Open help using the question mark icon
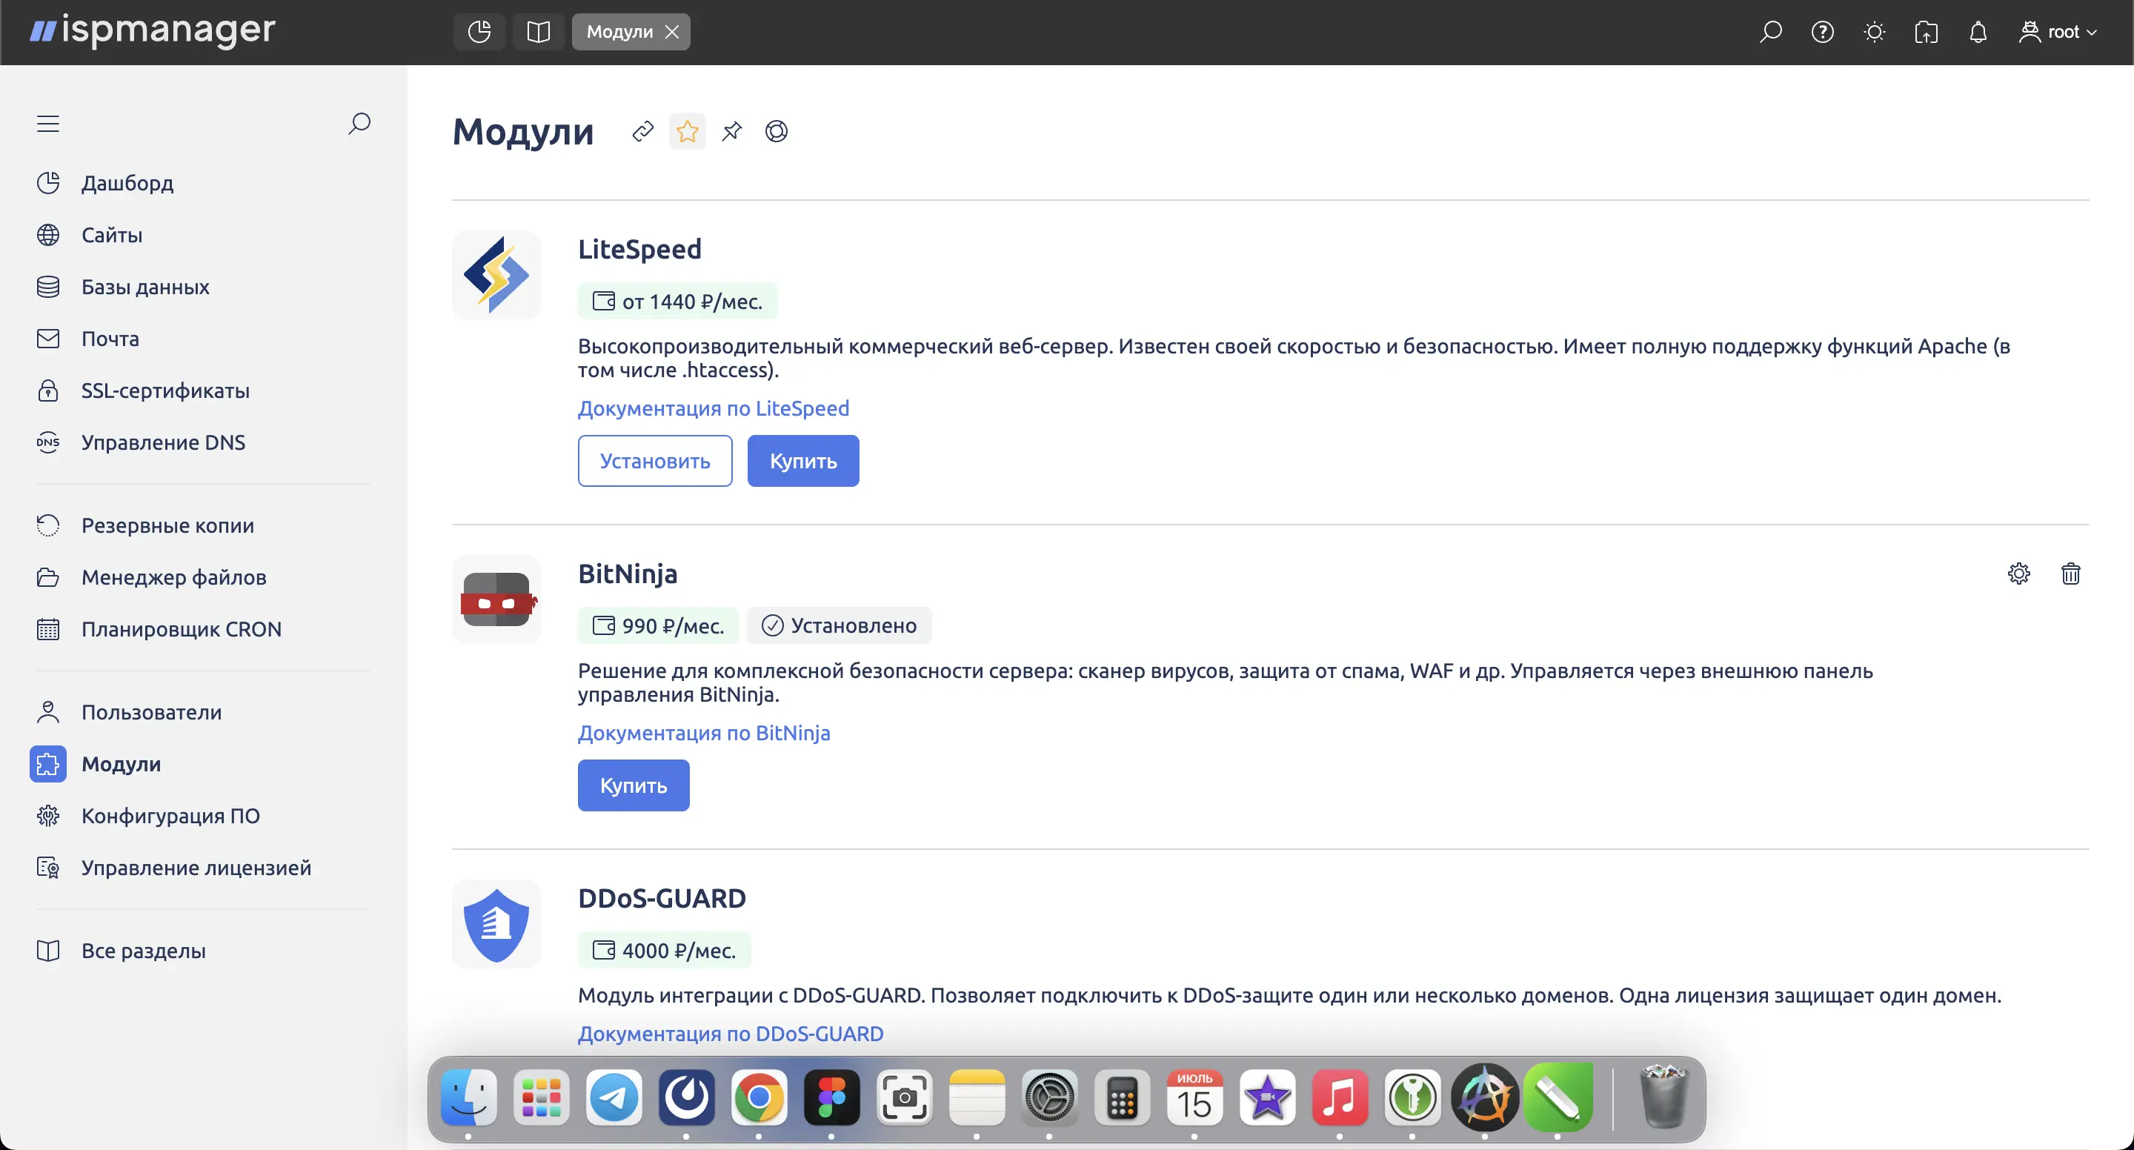This screenshot has height=1150, width=2134. click(x=1823, y=31)
